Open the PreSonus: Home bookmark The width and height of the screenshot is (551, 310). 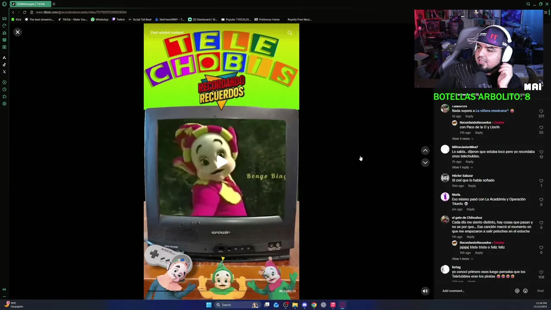267,19
